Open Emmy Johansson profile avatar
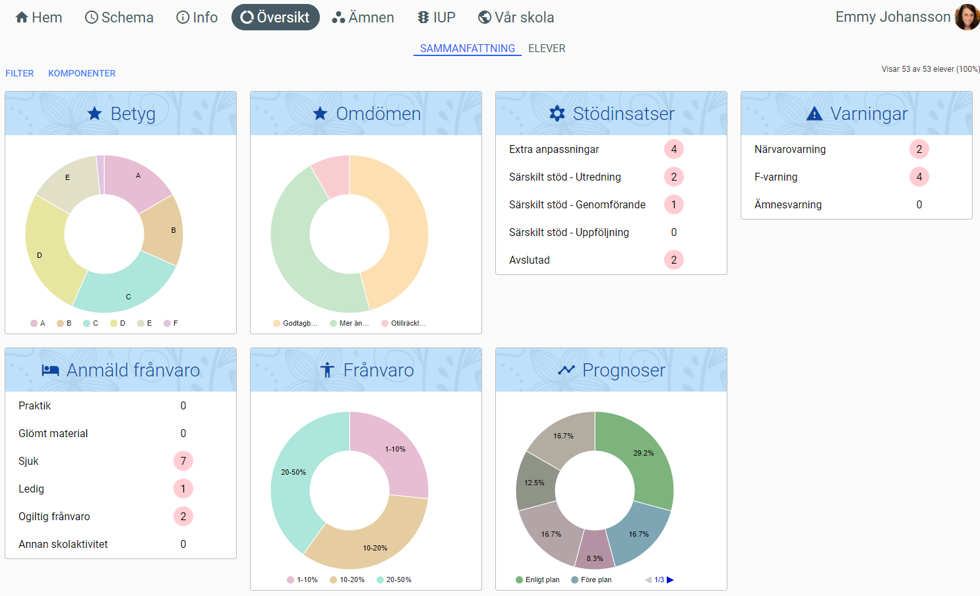 click(967, 17)
